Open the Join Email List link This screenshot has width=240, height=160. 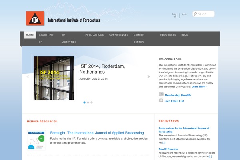pyautogui.click(x=174, y=101)
